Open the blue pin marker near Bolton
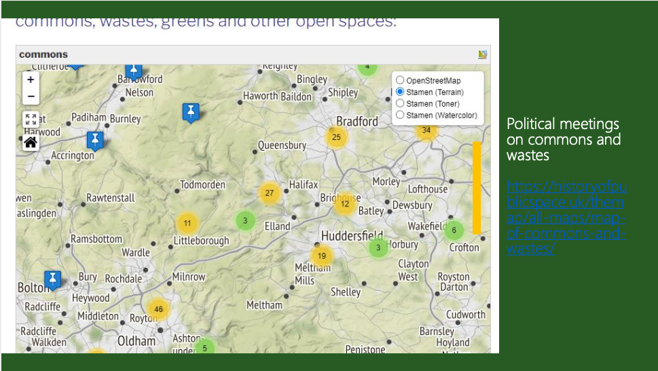 (52, 279)
